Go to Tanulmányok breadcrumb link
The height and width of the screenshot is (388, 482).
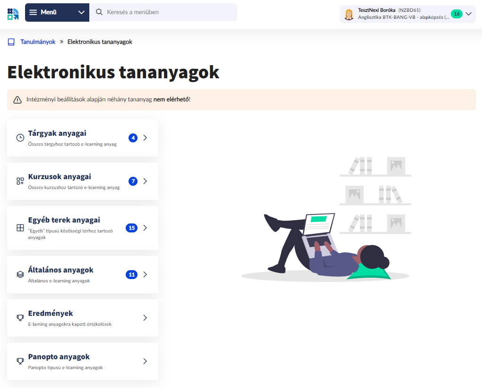[38, 42]
